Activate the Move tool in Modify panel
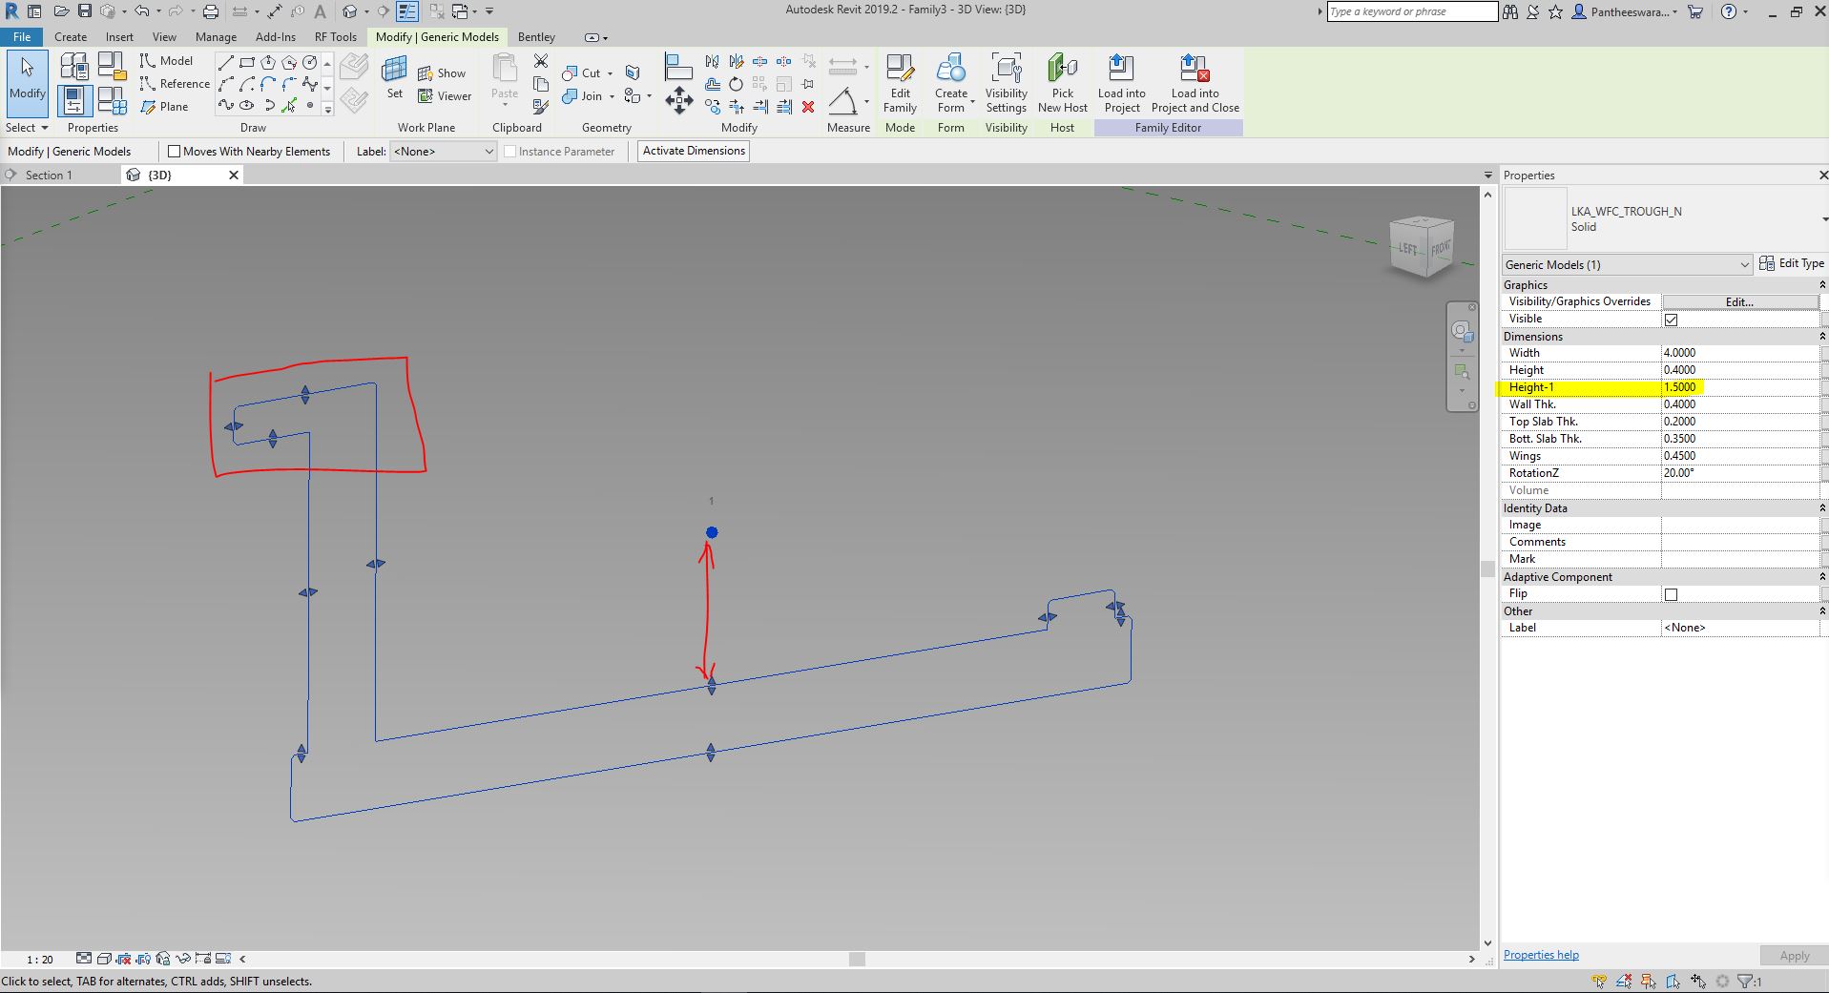The width and height of the screenshot is (1829, 993). 679,100
